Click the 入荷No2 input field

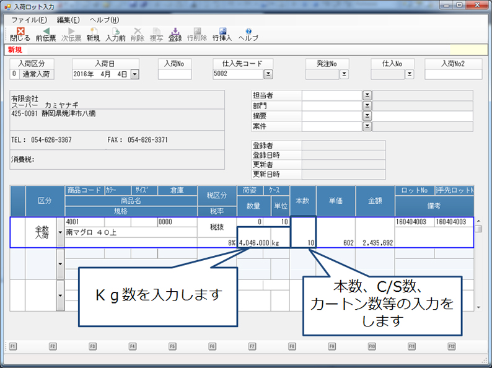coord(453,74)
